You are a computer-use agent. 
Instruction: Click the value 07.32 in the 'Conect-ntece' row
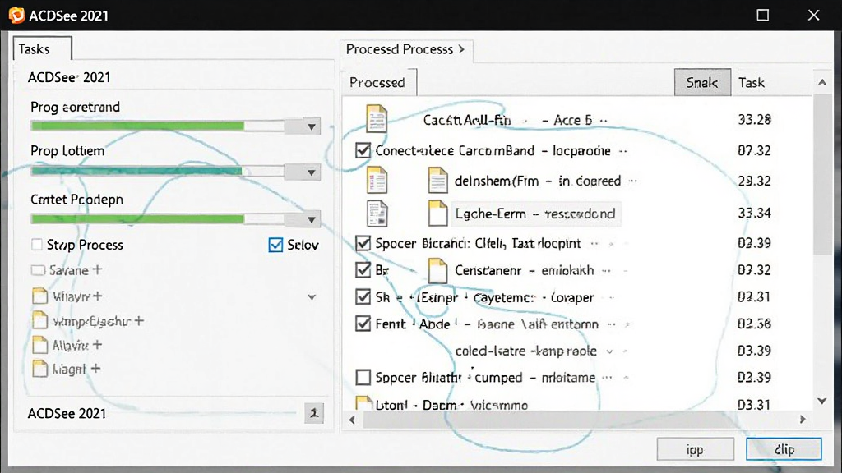click(754, 150)
